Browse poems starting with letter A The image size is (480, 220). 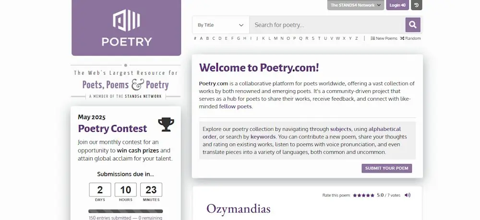pyautogui.click(x=201, y=38)
